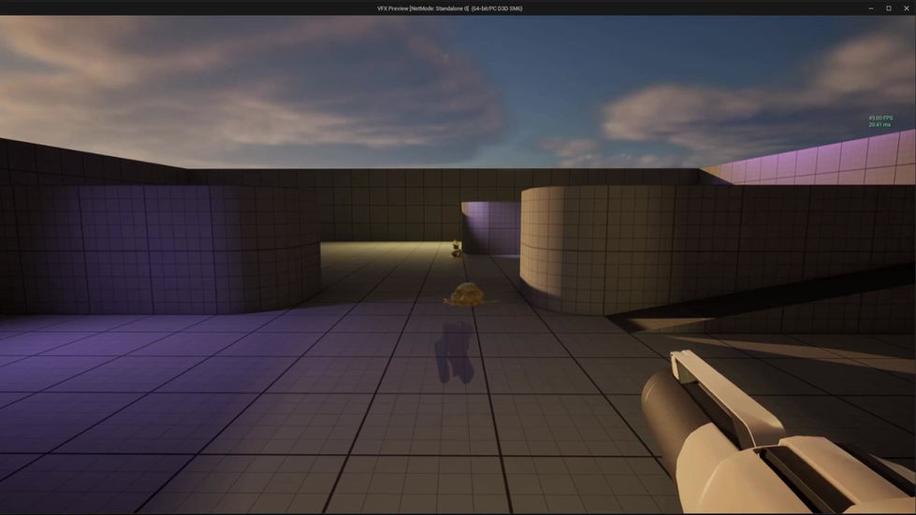Close the VFX Preview window
The height and width of the screenshot is (515, 916).
(x=906, y=8)
